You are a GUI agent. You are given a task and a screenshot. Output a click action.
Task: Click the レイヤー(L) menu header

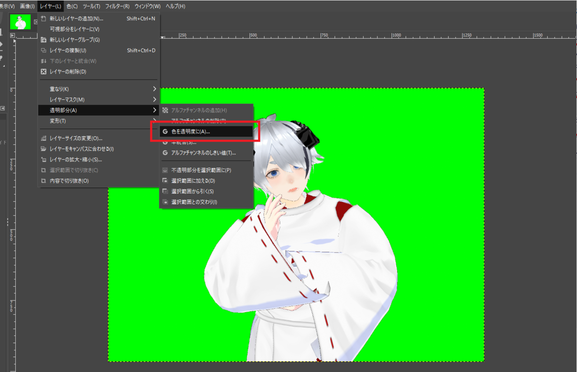(x=50, y=6)
